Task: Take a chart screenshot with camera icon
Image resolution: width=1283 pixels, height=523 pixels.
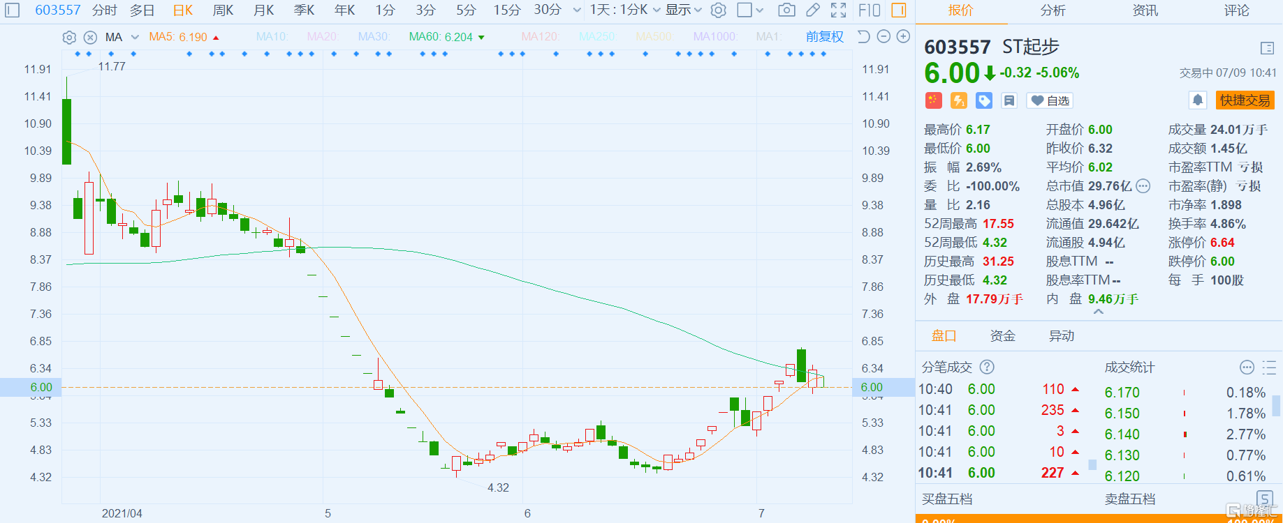Action: click(x=786, y=10)
